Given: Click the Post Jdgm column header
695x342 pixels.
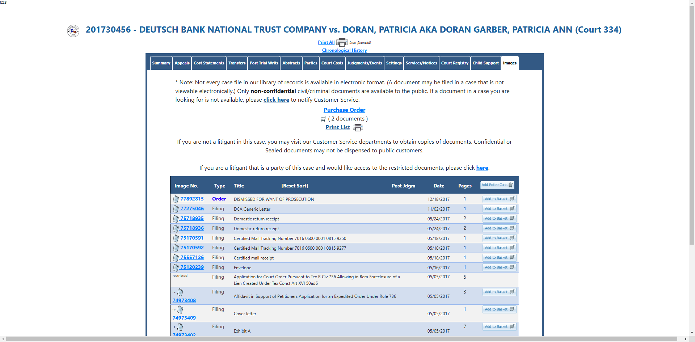Looking at the screenshot, I should (403, 186).
